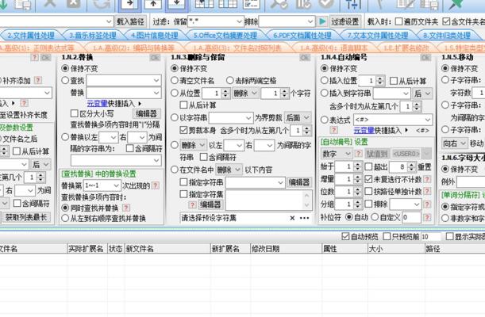Click the ellipsis next to 请选择预设字符集
The height and width of the screenshot is (317, 485).
(304, 218)
